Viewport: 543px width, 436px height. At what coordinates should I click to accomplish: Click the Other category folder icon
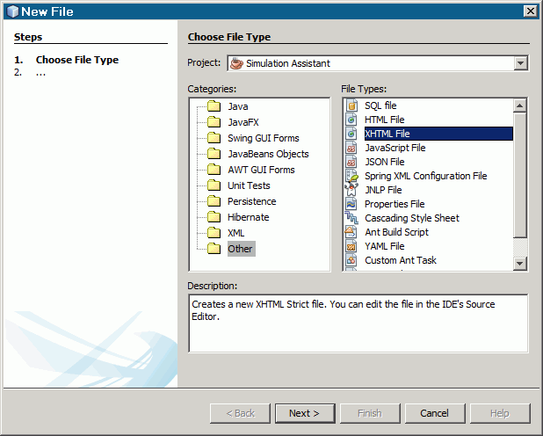[x=214, y=249]
